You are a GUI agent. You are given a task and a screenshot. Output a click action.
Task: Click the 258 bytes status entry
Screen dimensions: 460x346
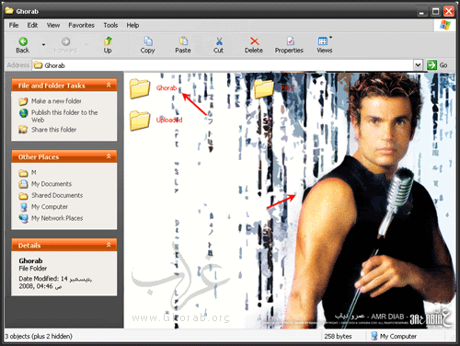click(x=338, y=336)
